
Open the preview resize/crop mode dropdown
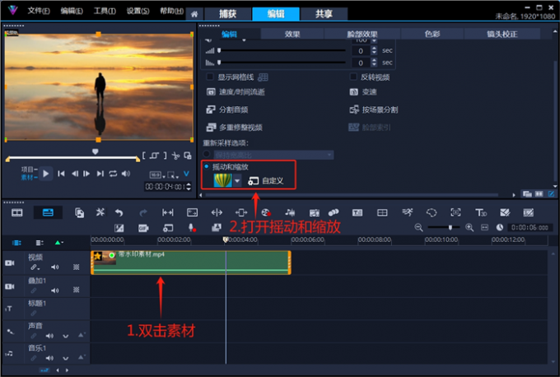173,175
